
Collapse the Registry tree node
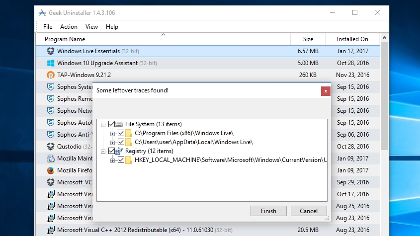click(x=103, y=152)
